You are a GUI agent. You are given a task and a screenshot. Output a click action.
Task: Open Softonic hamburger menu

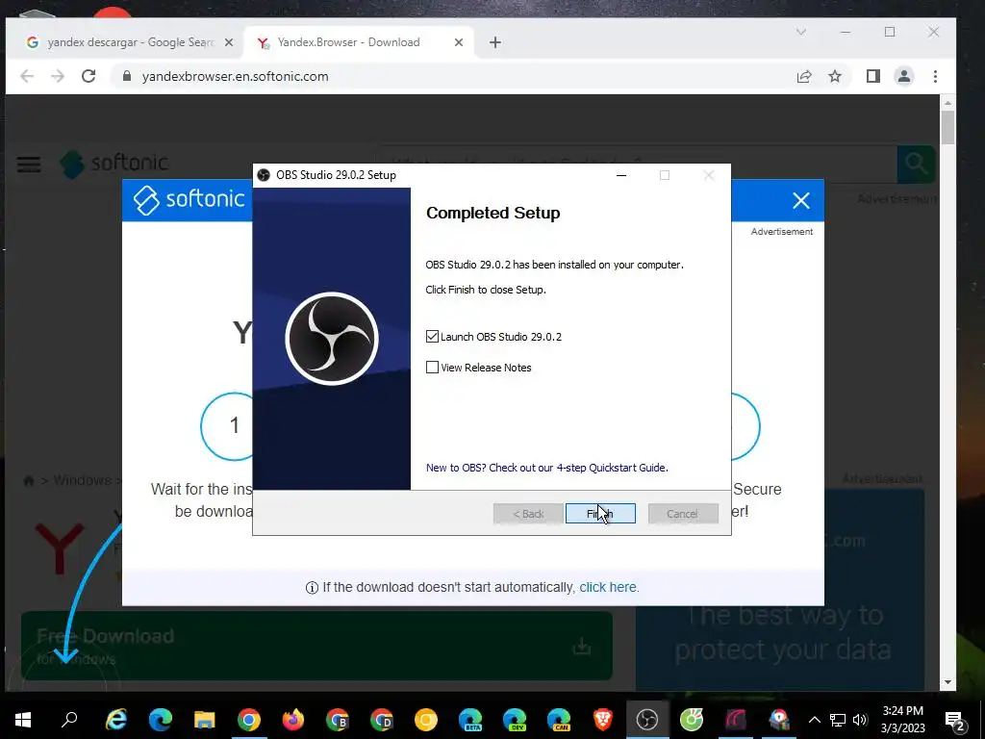pos(28,164)
